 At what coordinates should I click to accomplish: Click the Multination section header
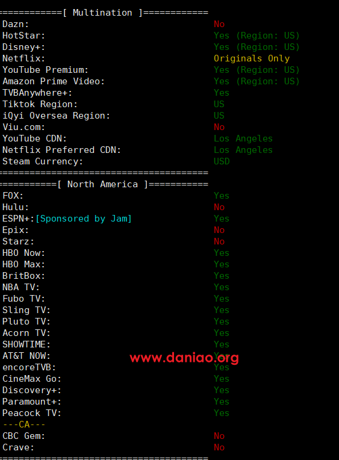102,13
